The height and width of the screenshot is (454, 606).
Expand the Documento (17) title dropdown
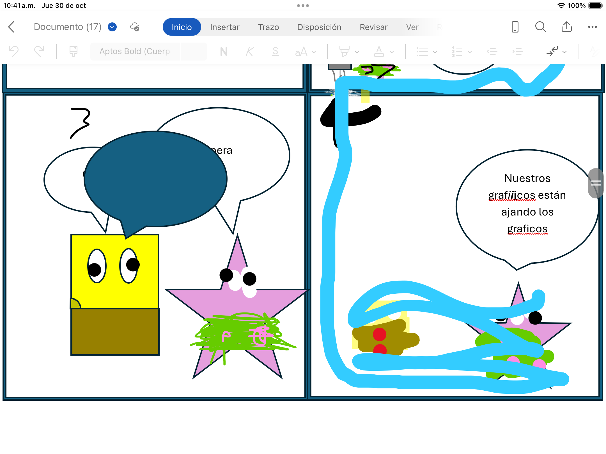coord(112,27)
